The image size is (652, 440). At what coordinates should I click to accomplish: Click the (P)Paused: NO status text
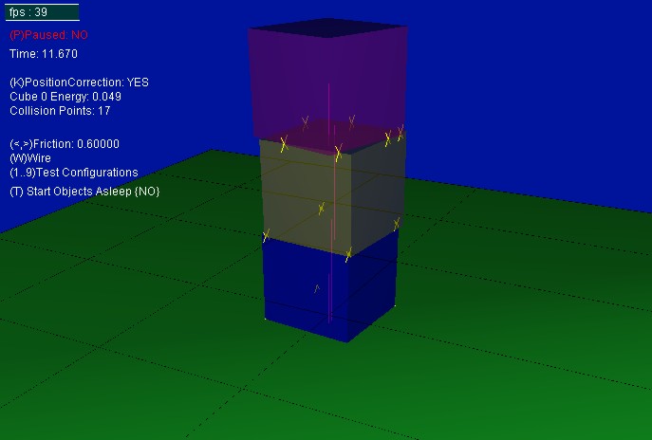(x=48, y=35)
